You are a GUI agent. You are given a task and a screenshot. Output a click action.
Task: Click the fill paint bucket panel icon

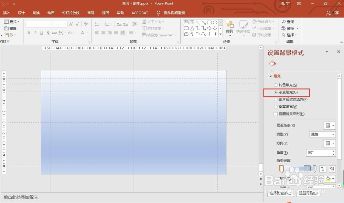[272, 63]
